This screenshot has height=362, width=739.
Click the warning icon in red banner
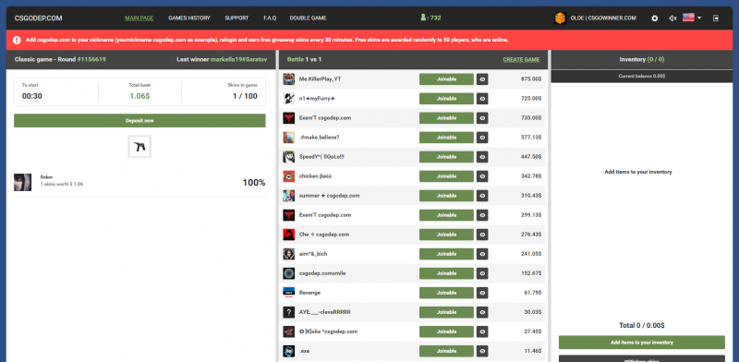point(17,40)
